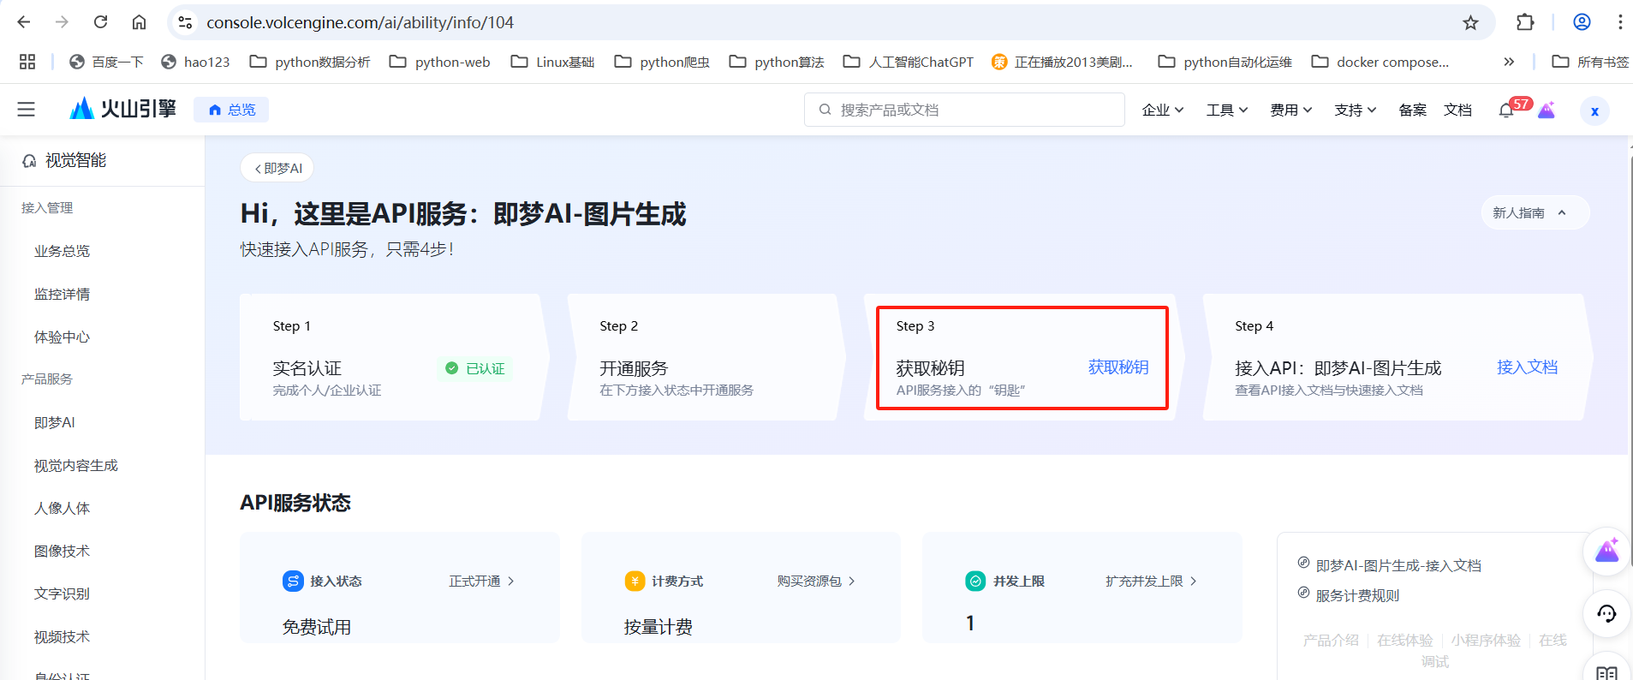Screen dimensions: 1633x680
Task: Open the python自动化运维 bookmark folder
Action: [1225, 62]
